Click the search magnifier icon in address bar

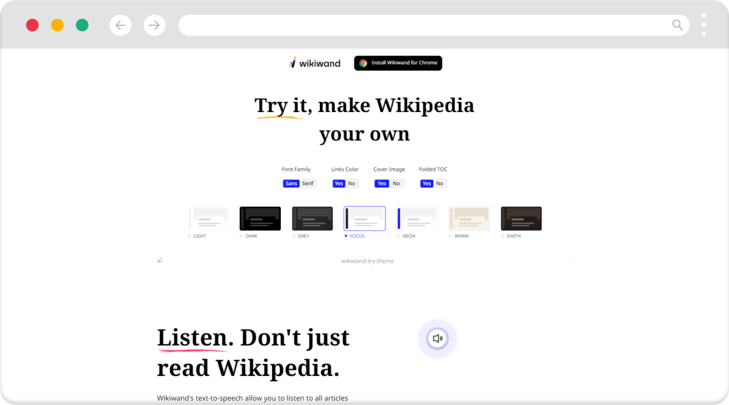678,25
